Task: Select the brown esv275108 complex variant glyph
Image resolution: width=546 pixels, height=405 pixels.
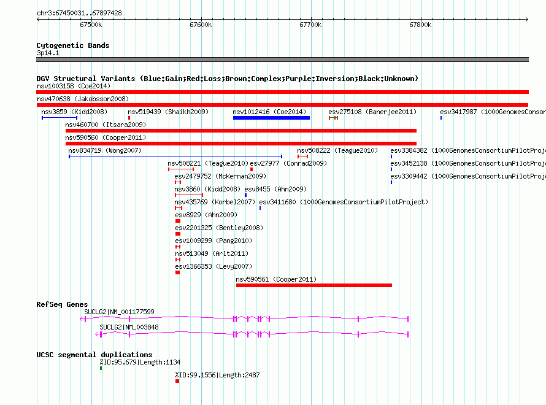Action: [333, 118]
